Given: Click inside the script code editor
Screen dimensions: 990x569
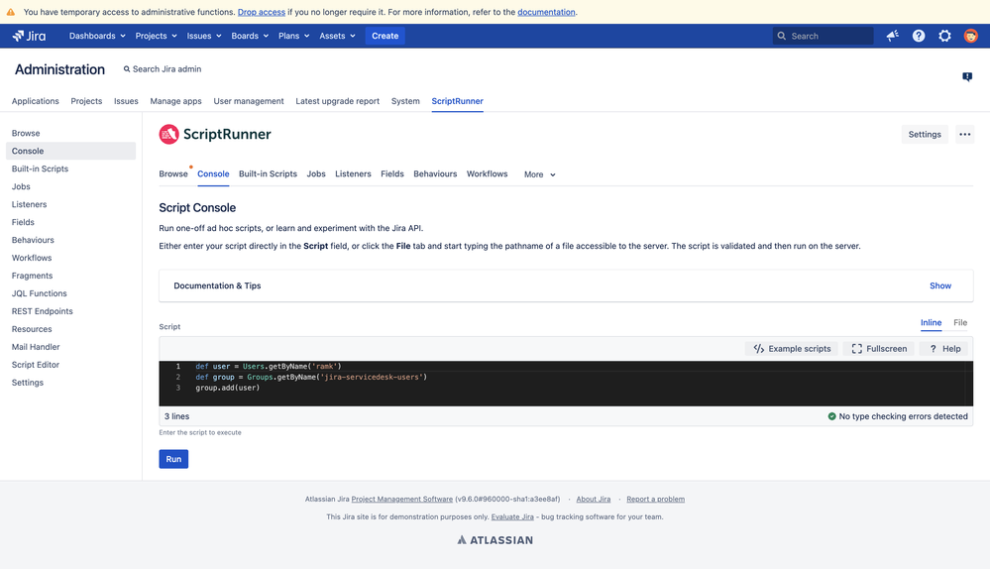Looking at the screenshot, I should (x=566, y=384).
